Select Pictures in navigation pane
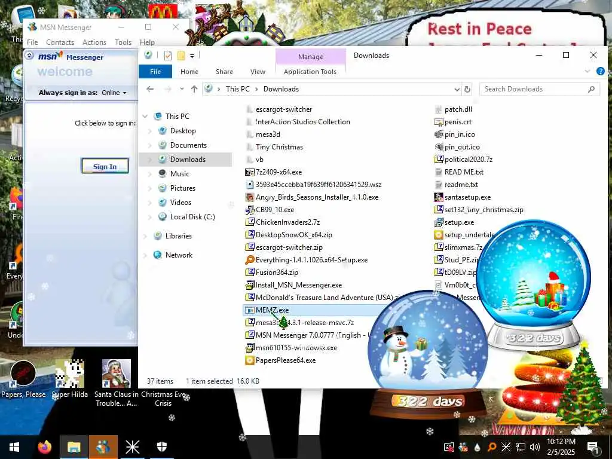This screenshot has height=459, width=612. tap(183, 188)
